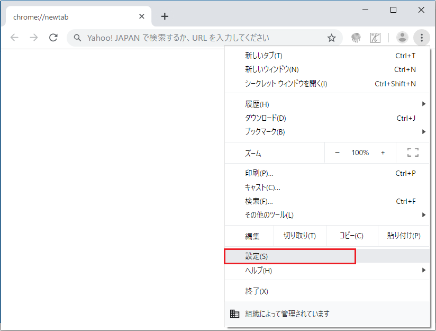Increase zoom with the plus button
Screen dimensions: 436x331
383,153
